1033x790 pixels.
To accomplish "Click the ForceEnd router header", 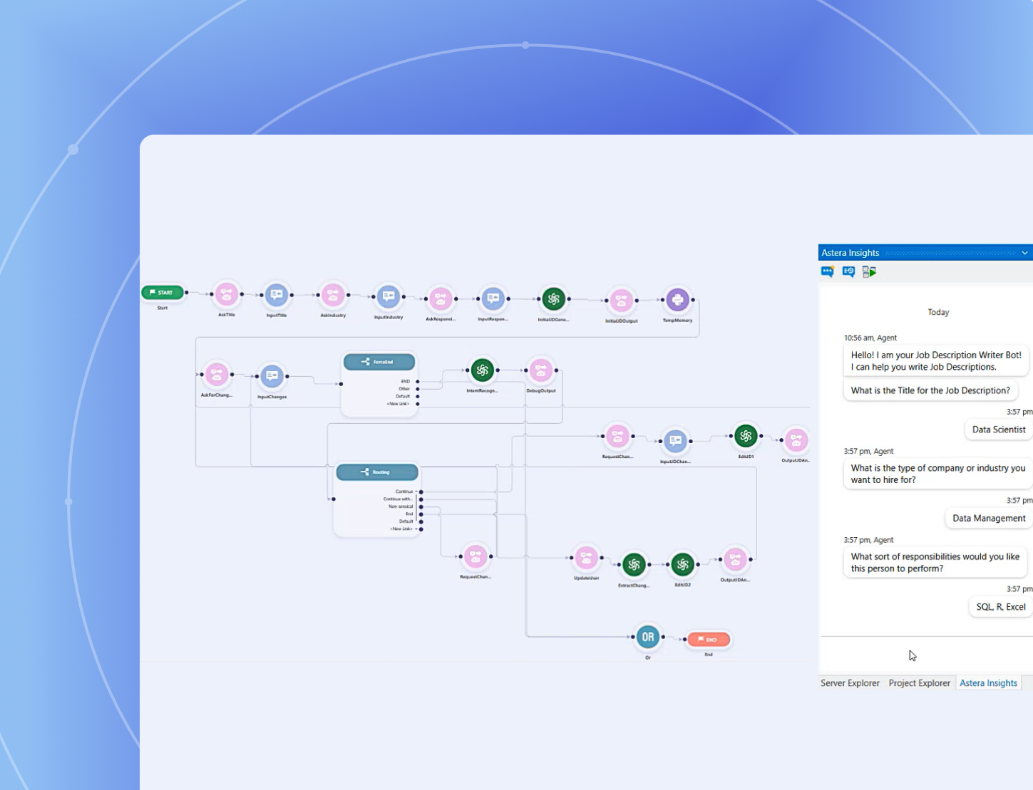I will [x=379, y=362].
